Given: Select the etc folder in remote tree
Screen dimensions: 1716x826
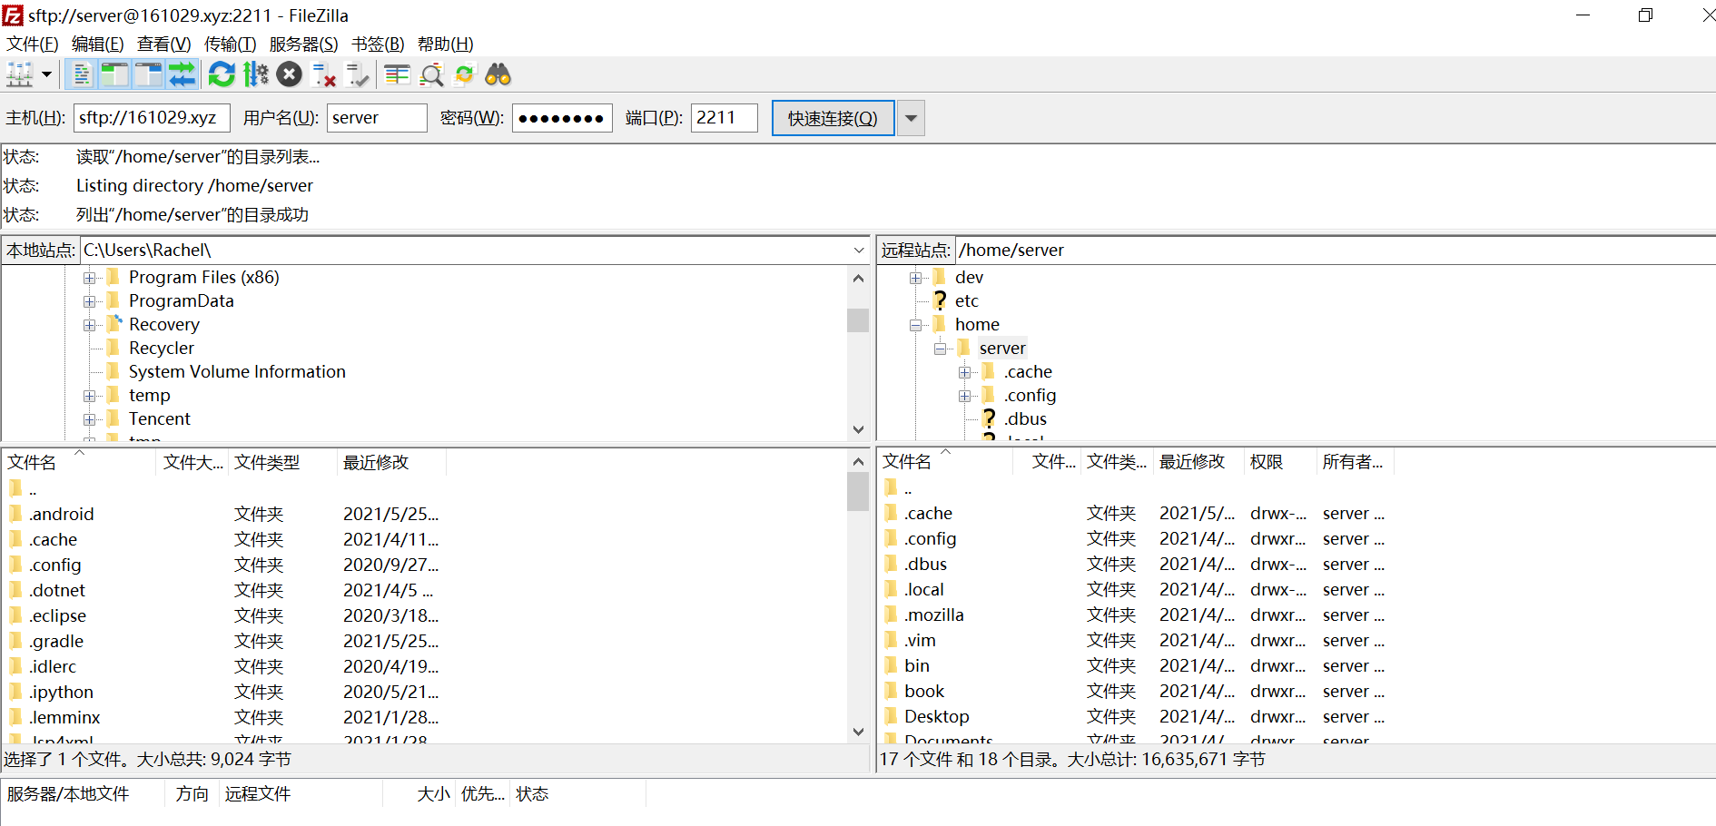Looking at the screenshot, I should (x=966, y=300).
